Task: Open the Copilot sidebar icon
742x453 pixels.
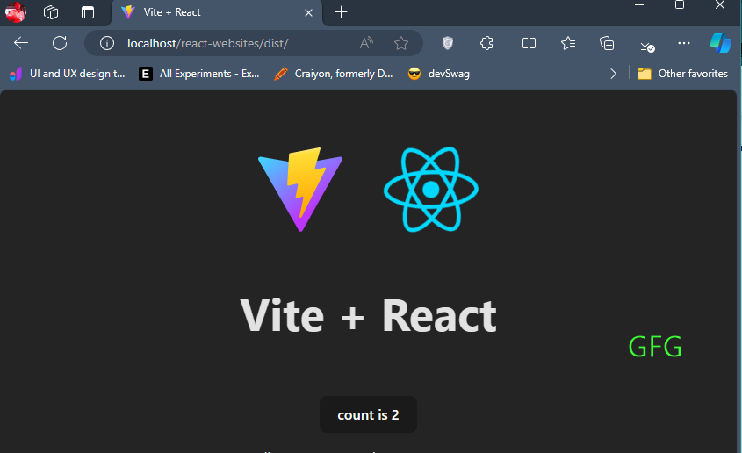Action: pyautogui.click(x=721, y=43)
